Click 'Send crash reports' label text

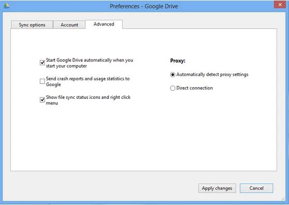pos(88,81)
